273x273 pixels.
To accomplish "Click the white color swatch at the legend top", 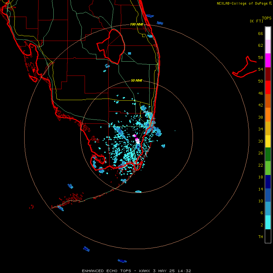I will click(x=268, y=33).
